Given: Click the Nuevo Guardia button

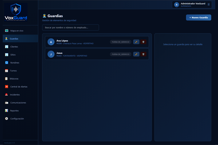Looking at the screenshot, I should 199,18.
